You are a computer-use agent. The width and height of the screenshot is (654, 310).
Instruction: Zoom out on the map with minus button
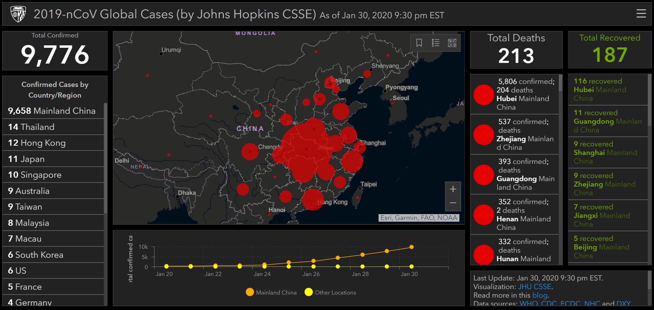453,203
